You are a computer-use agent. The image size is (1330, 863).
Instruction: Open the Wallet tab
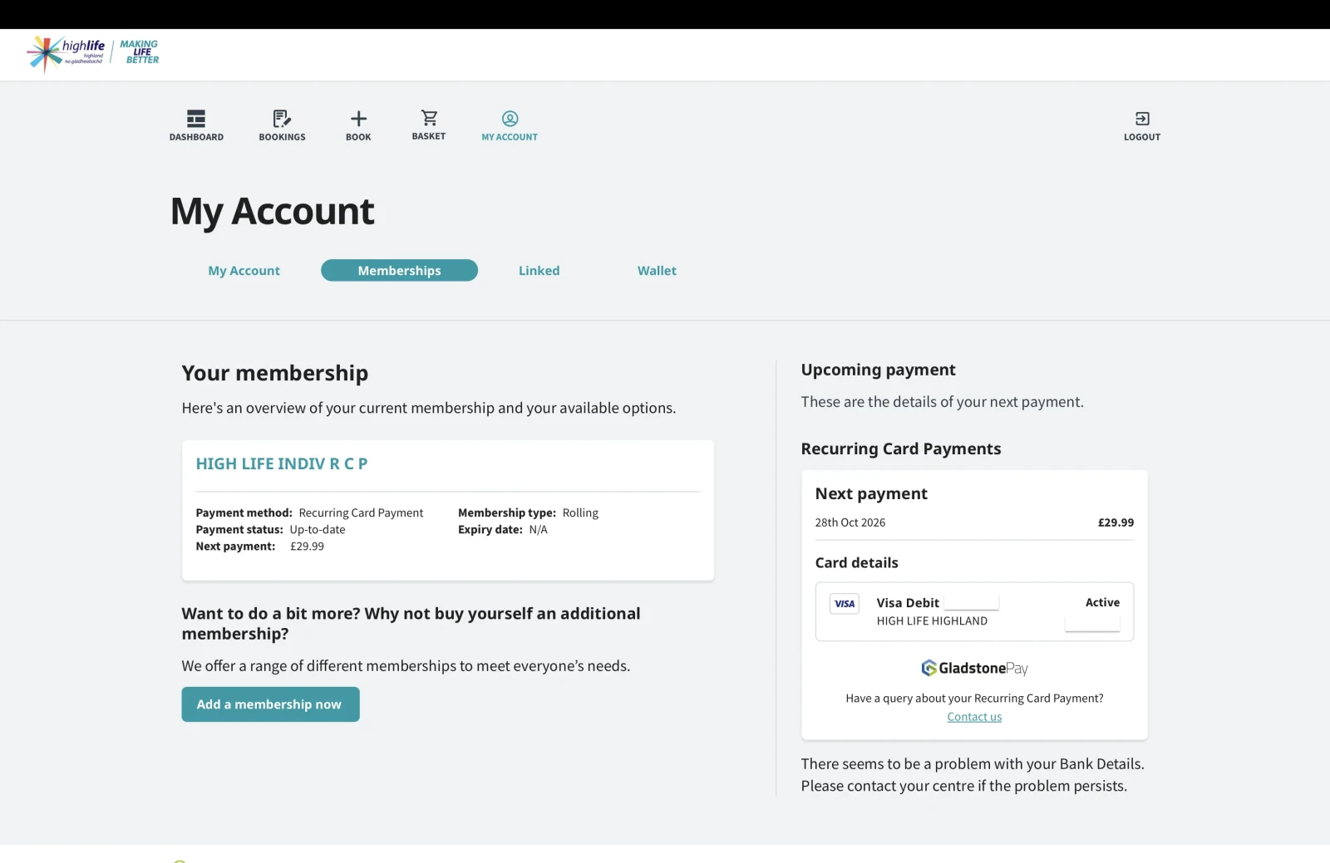point(657,271)
